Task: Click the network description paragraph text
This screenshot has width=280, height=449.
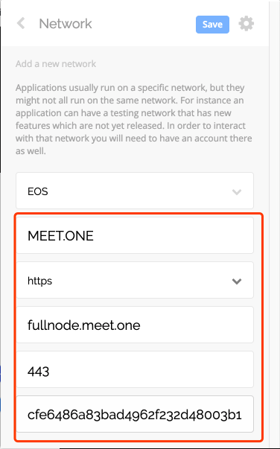Action: point(134,119)
